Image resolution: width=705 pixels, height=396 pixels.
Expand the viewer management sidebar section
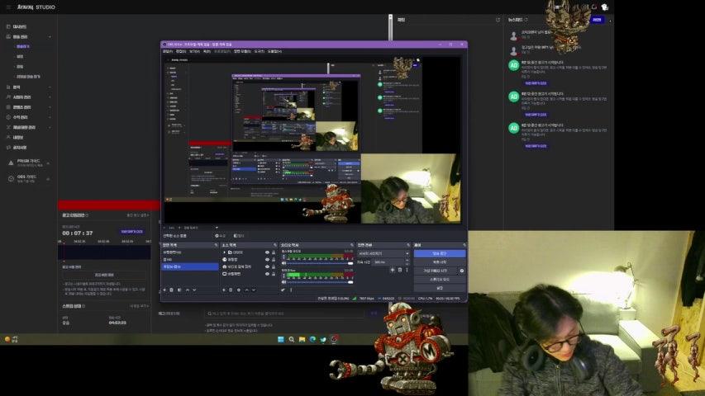tap(50, 97)
